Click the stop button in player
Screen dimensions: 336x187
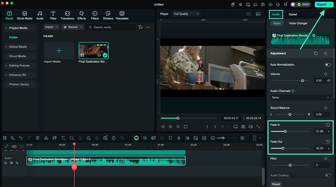click(x=186, y=127)
